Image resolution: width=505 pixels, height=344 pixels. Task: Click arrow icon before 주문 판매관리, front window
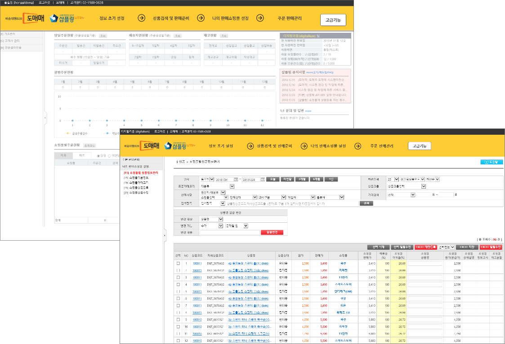[x=358, y=146]
